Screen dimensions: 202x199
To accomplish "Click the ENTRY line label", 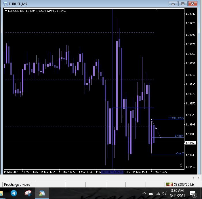I will (179, 136).
